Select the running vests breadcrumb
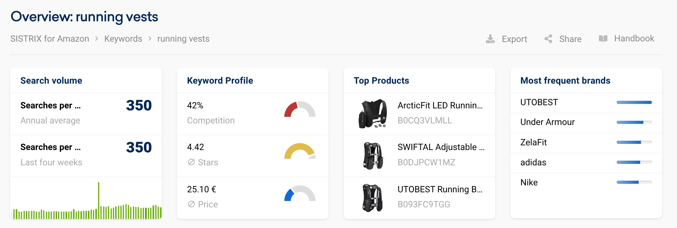The height and width of the screenshot is (228, 677). click(183, 39)
